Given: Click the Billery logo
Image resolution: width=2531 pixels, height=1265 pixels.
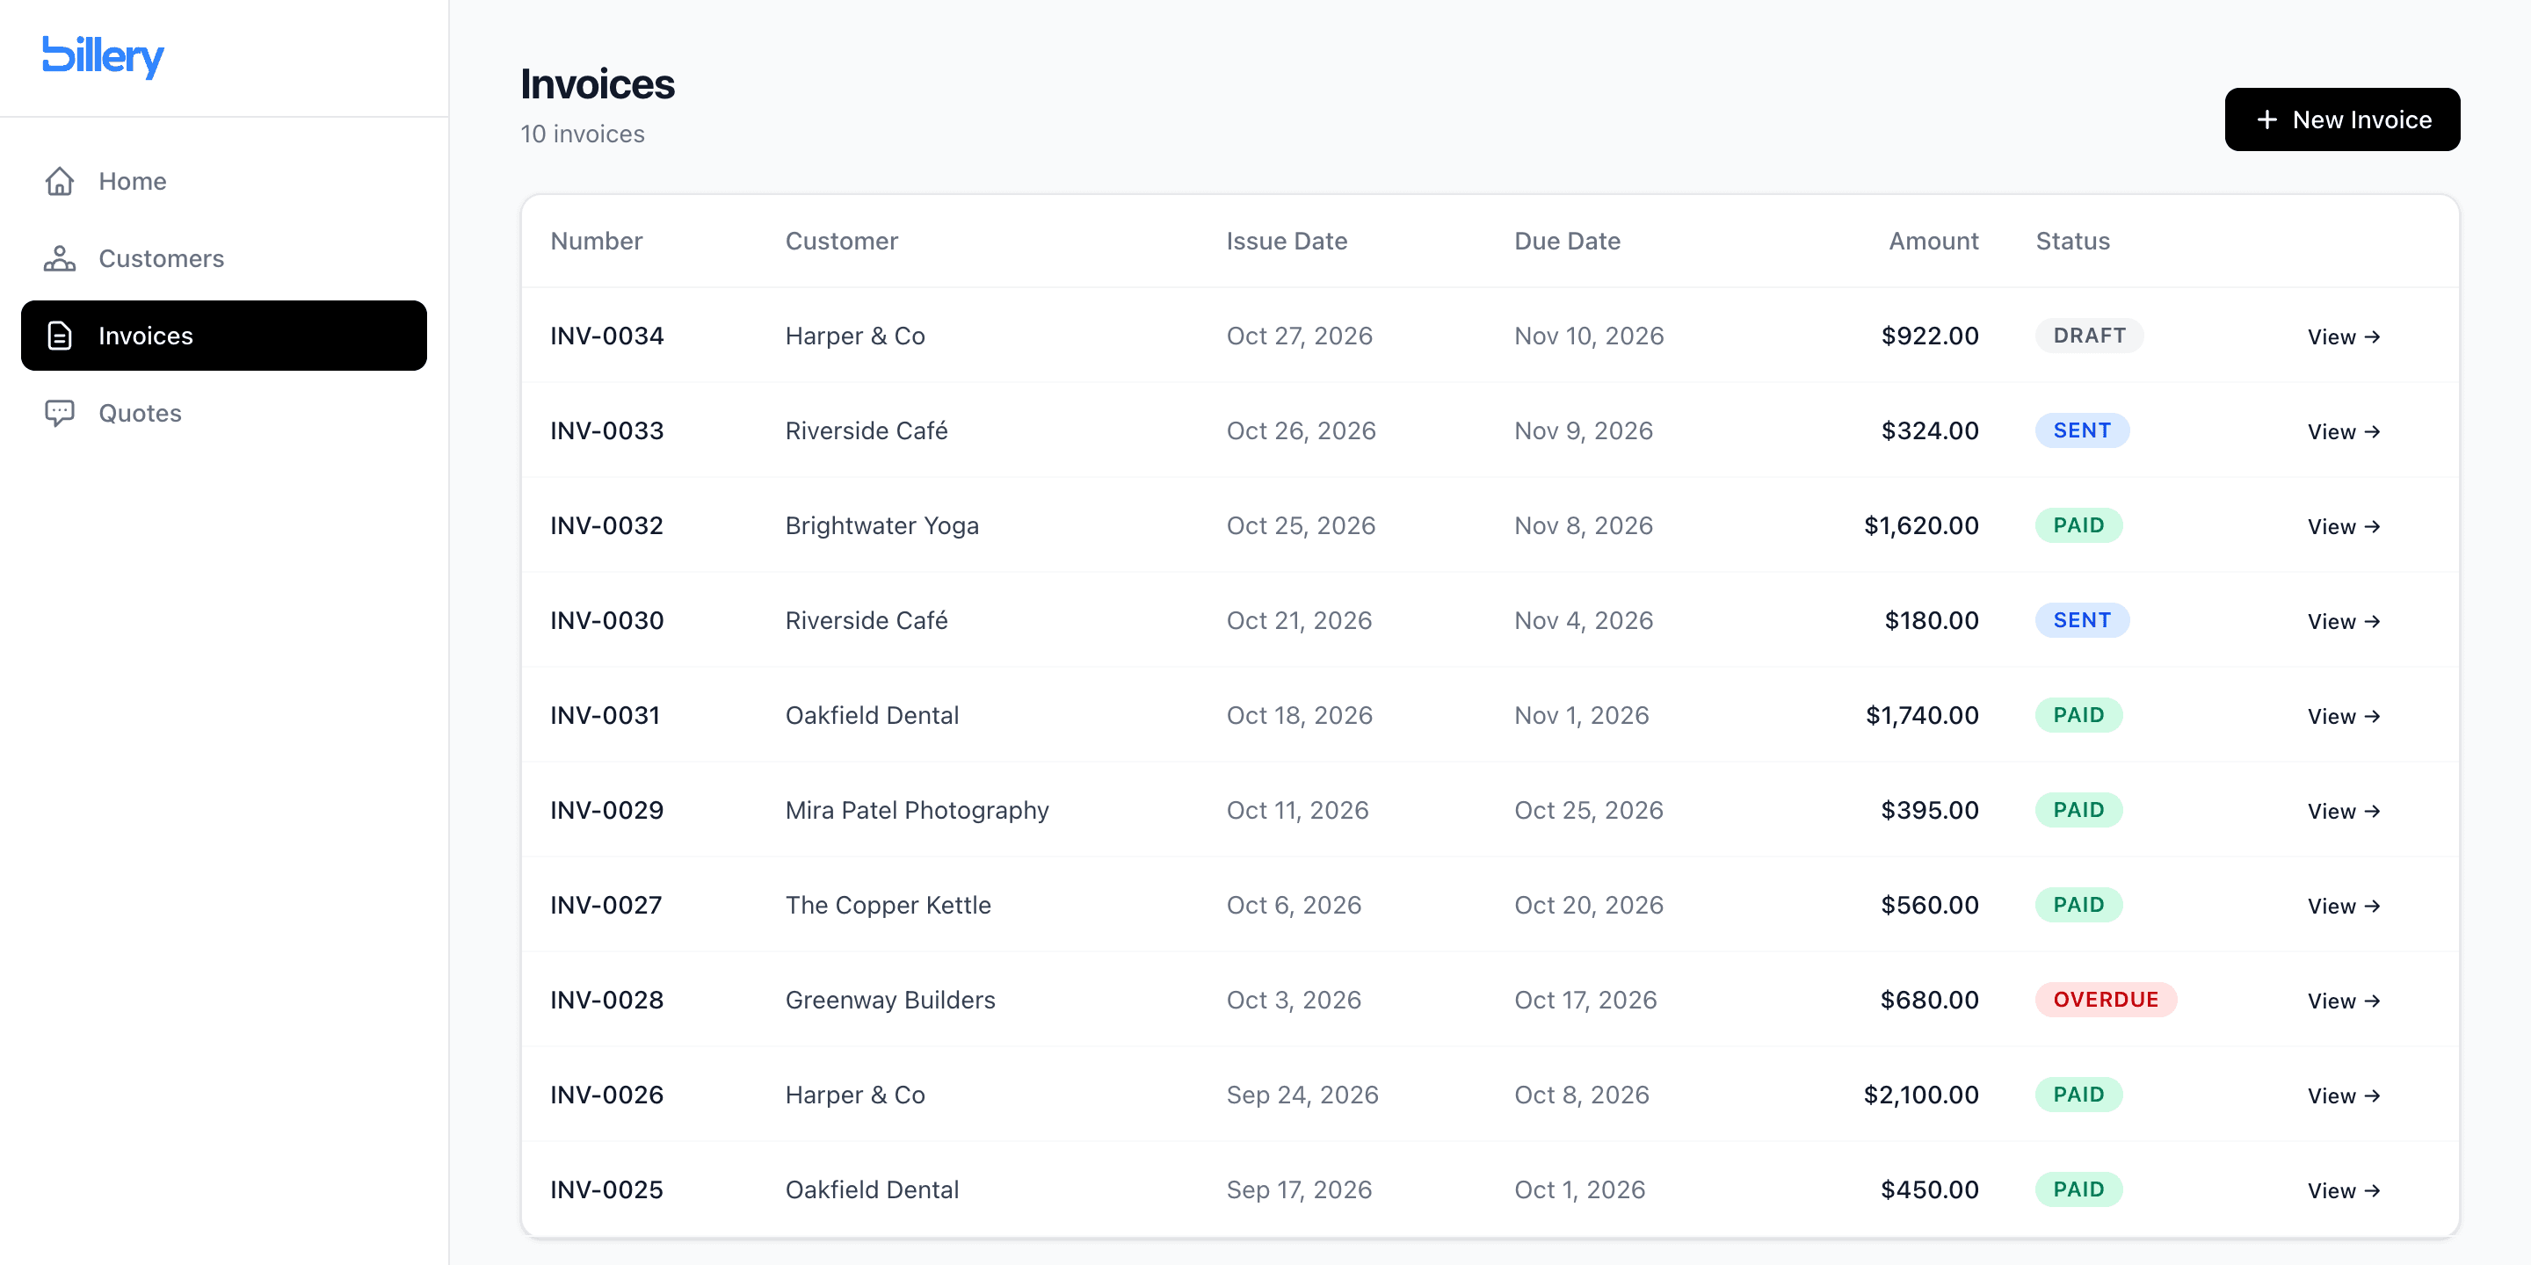Looking at the screenshot, I should click(x=103, y=57).
